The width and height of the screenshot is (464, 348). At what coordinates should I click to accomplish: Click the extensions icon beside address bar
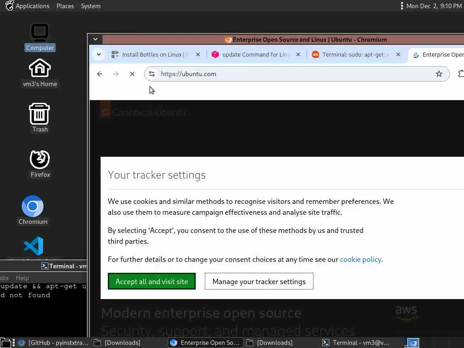click(x=461, y=74)
